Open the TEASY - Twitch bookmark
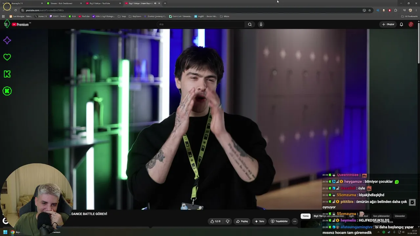Screen dimensions: 420x236 (x=58, y=16)
